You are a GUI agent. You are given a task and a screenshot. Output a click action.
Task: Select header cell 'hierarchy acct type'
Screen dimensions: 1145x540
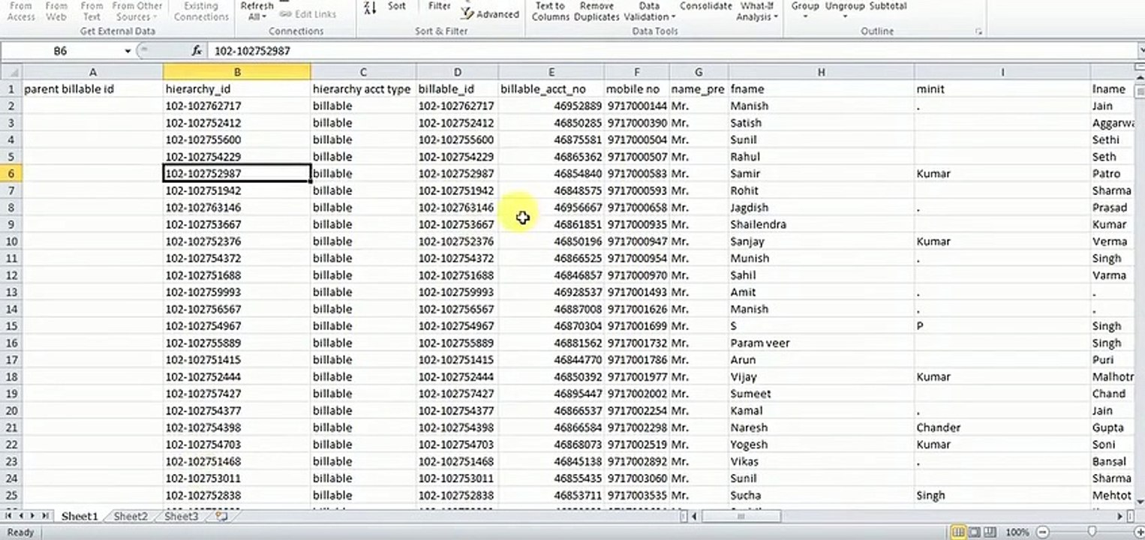363,89
